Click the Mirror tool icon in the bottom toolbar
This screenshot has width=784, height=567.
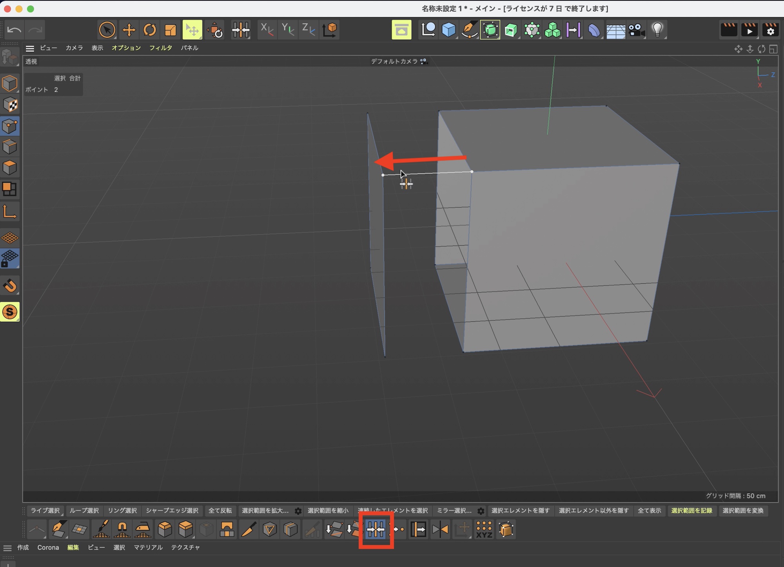coord(440,529)
